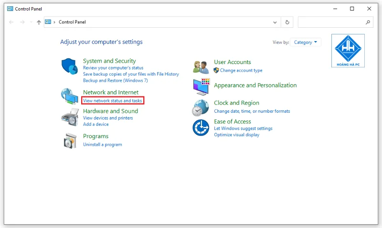Open Hardware and Sound heading
The height and width of the screenshot is (228, 382).
pos(110,111)
